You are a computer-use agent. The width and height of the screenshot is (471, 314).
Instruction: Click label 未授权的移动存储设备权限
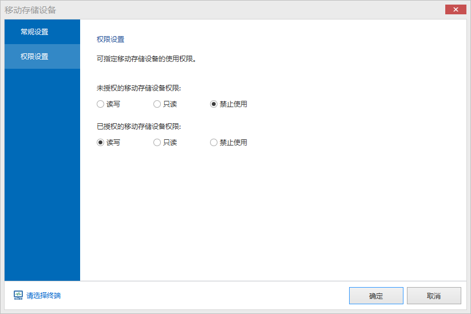pos(138,88)
